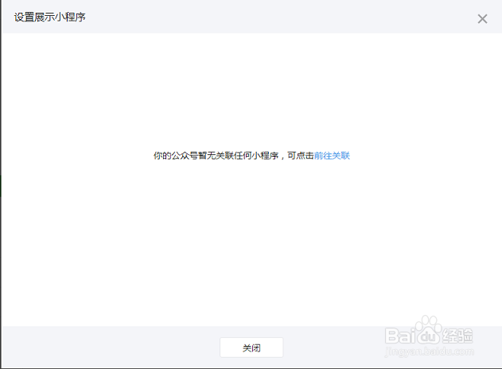Close the 设置展示小程序 dialog with X icon

482,19
